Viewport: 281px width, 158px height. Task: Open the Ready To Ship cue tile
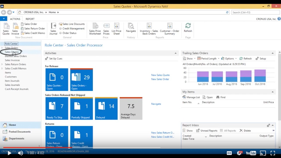click(57, 109)
